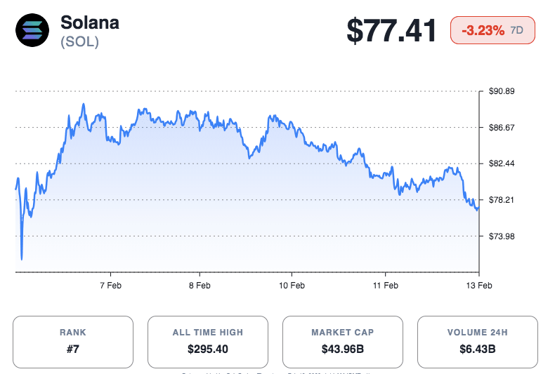The width and height of the screenshot is (555, 374).
Task: Click the $78.21 price axis label
Action: pyautogui.click(x=502, y=200)
